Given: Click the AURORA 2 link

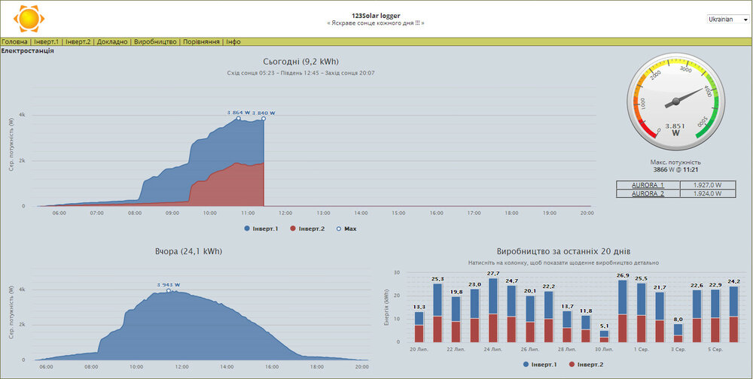Looking at the screenshot, I should [x=648, y=193].
